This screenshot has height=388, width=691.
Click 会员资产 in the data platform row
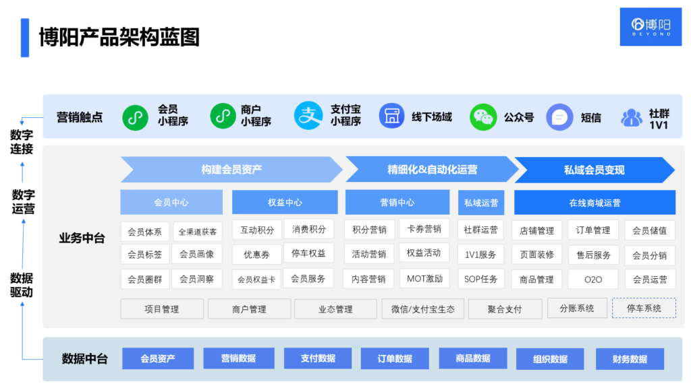tap(157, 358)
